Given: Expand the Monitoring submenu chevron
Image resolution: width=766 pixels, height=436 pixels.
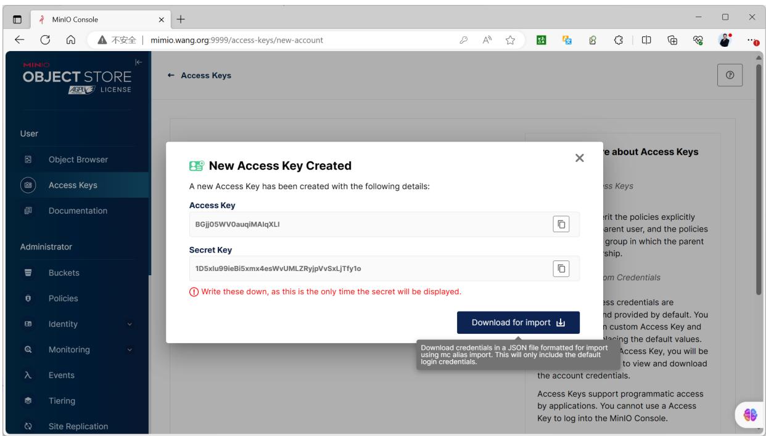Looking at the screenshot, I should click(x=130, y=350).
